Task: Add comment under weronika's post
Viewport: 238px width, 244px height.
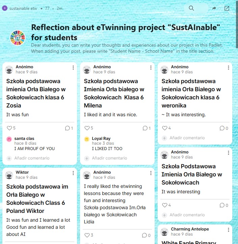Action: point(187,138)
